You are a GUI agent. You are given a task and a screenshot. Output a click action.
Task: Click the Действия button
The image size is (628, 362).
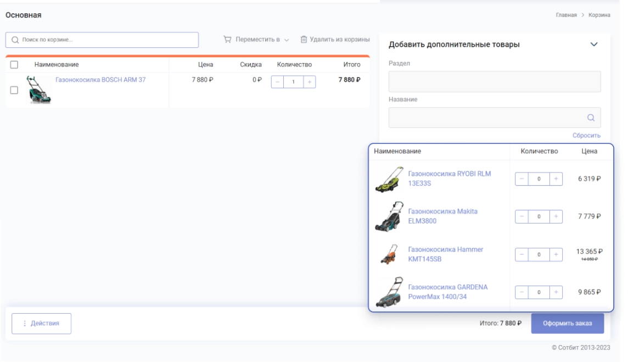[41, 324]
